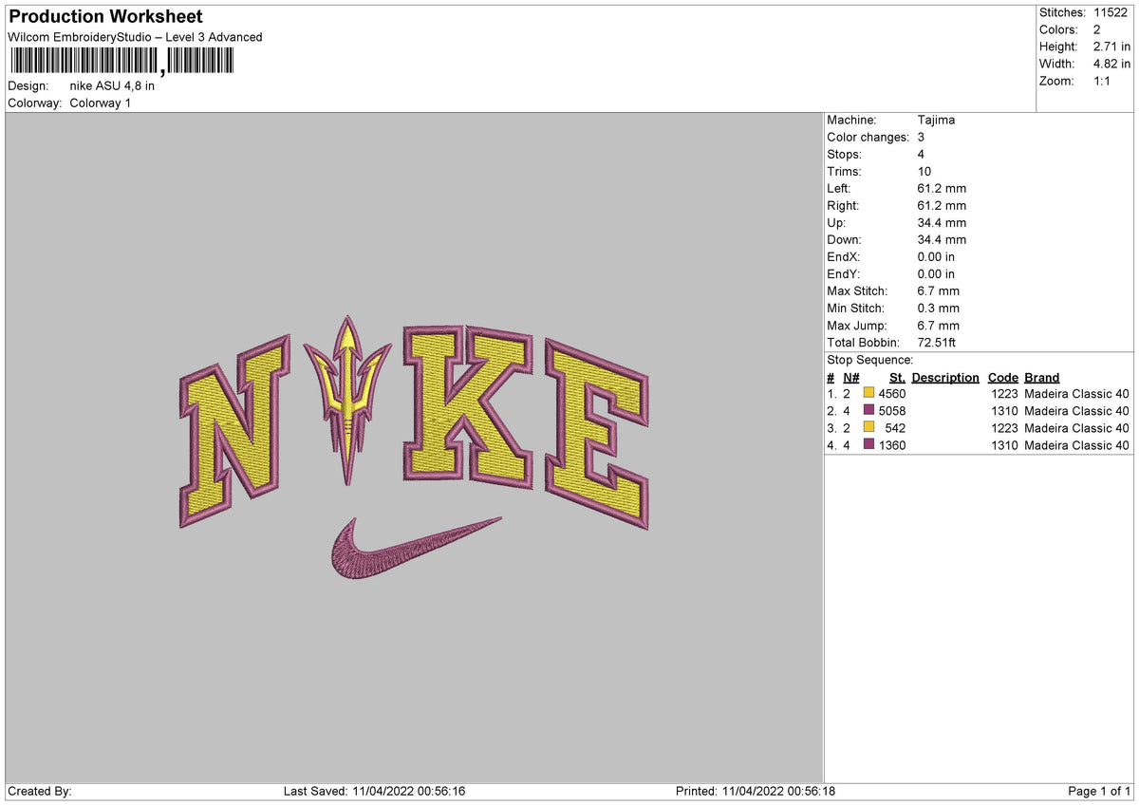Viewport: 1139px width, 805px height.
Task: Click the magenta swatch for stop 4
Action: 868,444
